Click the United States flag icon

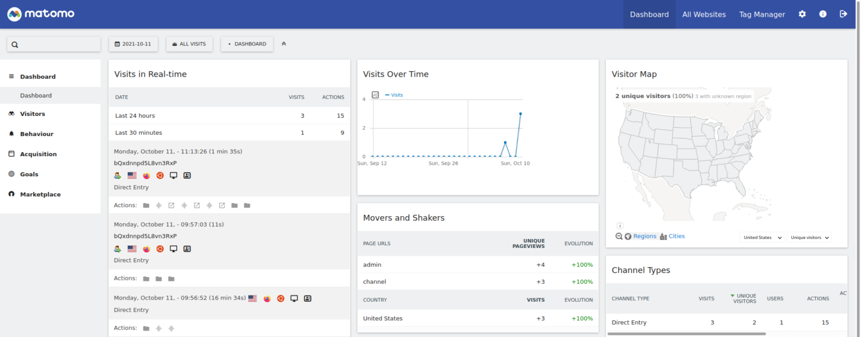coord(132,175)
